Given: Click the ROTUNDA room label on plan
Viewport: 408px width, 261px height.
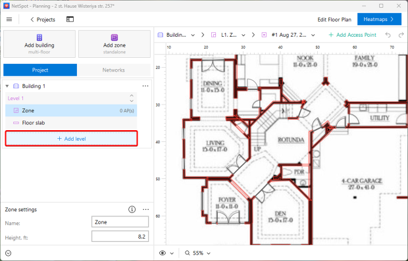Looking at the screenshot, I should point(291,140).
